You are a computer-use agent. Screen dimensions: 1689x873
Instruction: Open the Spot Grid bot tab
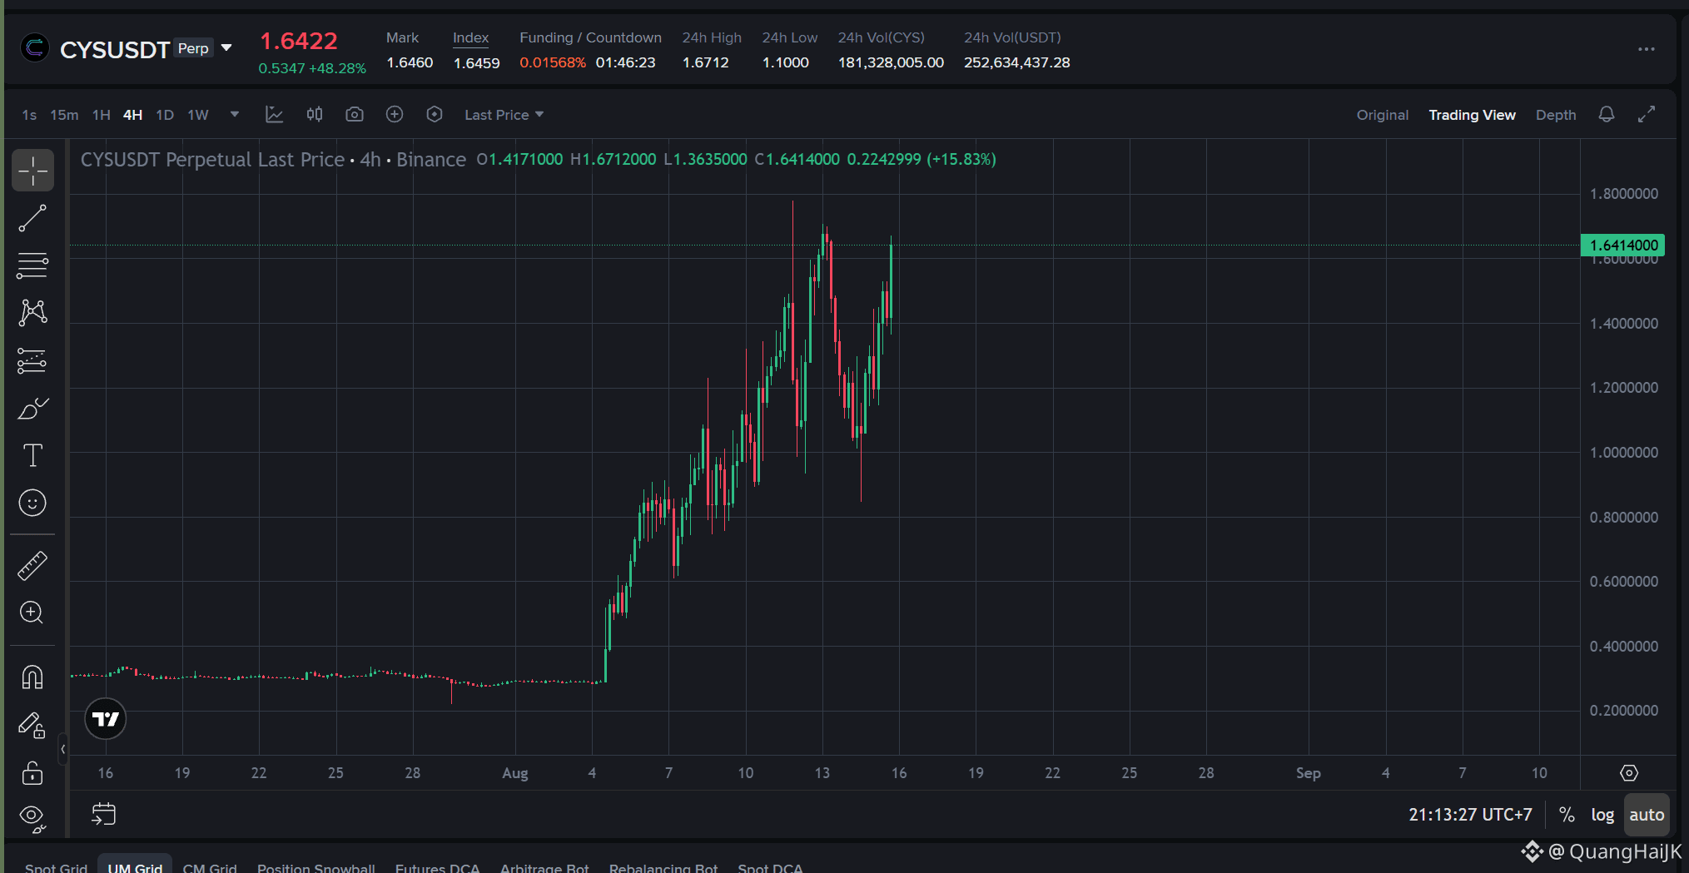coord(56,866)
